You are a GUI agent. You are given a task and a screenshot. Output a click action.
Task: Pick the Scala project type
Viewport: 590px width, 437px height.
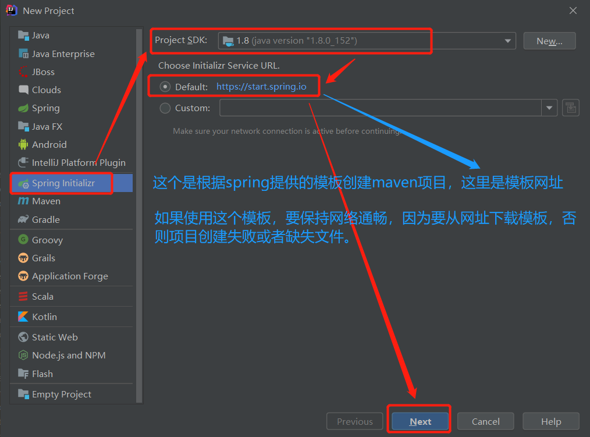41,296
